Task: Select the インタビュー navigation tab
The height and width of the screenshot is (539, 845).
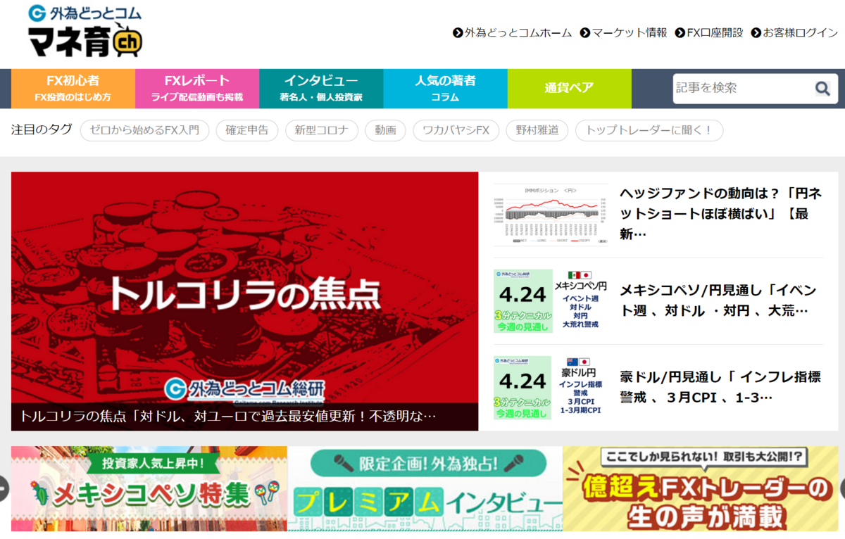Action: tap(321, 89)
